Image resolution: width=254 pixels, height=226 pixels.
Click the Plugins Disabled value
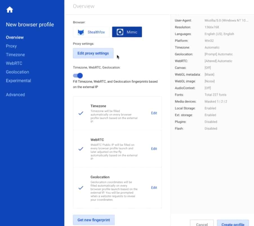211,122
